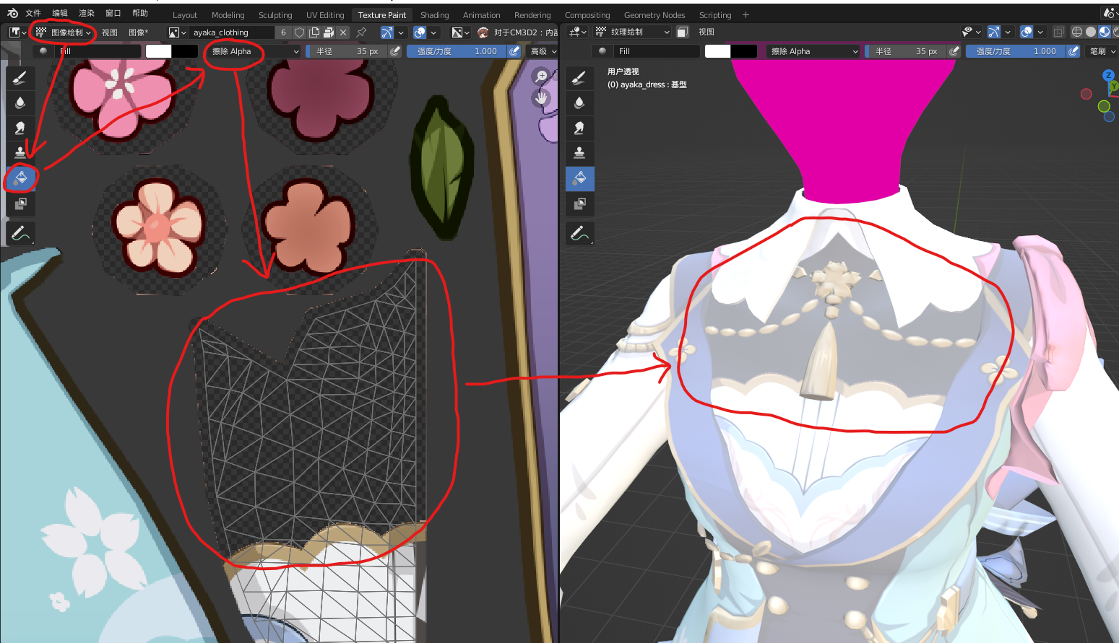Viewport: 1119px width, 643px height.
Task: Enable rendered viewport shading mode
Action: click(1115, 32)
